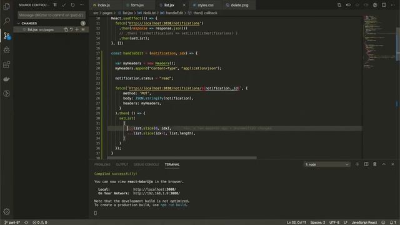Change encoding 'UTF-8' in status bar

tap(334, 222)
